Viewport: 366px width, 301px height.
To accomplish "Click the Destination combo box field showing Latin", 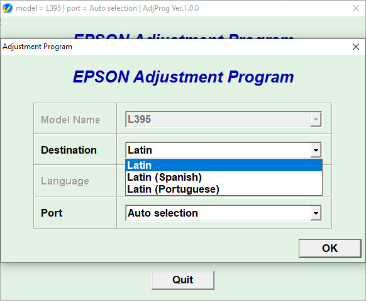I will pos(223,150).
